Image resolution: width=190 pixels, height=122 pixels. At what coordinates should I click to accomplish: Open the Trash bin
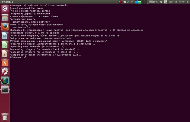[5, 117]
